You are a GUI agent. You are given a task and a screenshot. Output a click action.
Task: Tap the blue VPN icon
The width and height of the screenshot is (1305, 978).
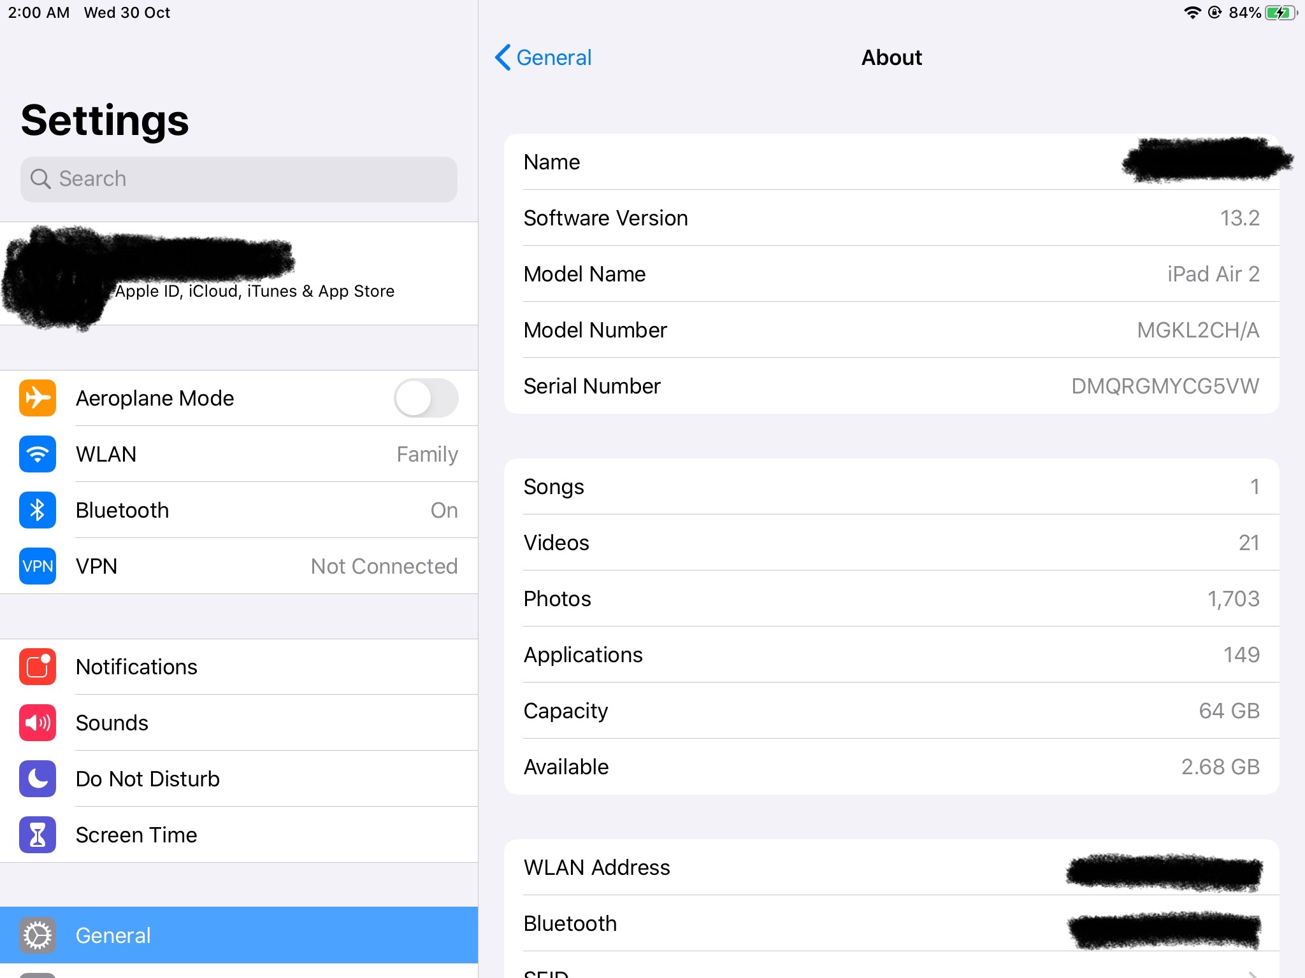(38, 566)
